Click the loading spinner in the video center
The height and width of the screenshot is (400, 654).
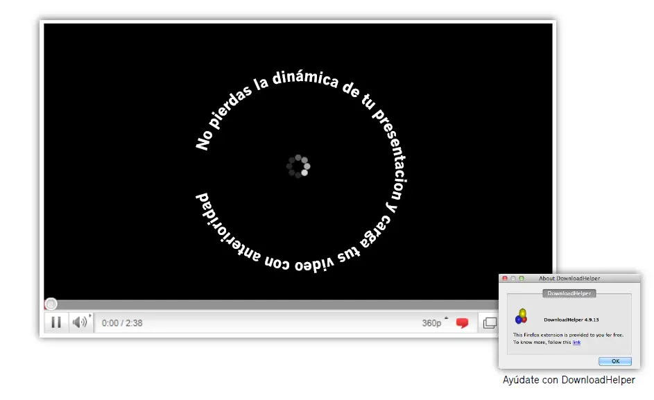point(297,166)
